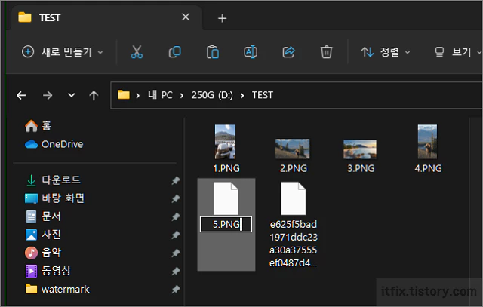Click pin icon next to 음악

[176, 253]
